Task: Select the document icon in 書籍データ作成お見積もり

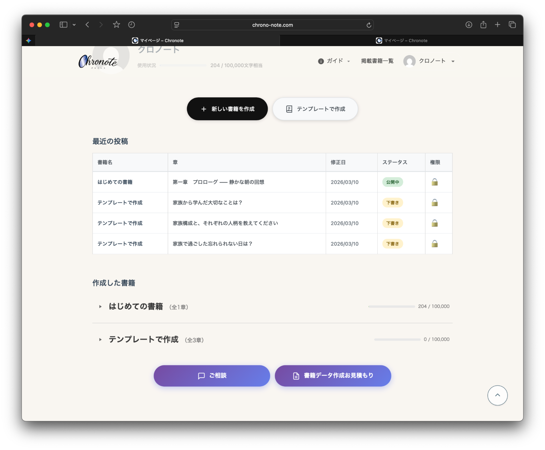Action: coord(296,375)
